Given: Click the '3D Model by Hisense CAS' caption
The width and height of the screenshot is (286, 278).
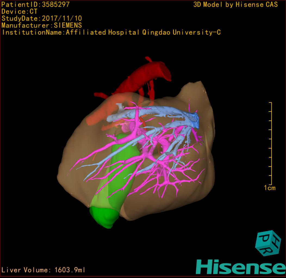Looking at the screenshot, I should click(235, 4).
